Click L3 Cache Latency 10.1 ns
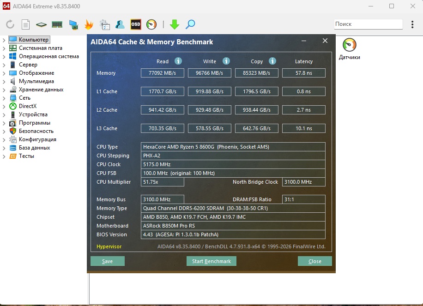The height and width of the screenshot is (306, 423). (x=304, y=128)
